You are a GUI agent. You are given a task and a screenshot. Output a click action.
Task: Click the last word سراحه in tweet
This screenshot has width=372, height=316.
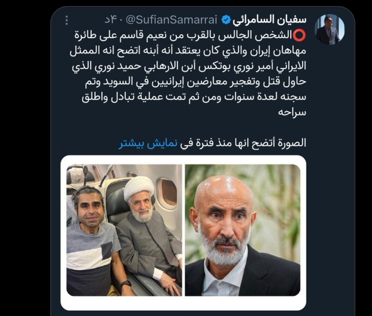pos(292,112)
